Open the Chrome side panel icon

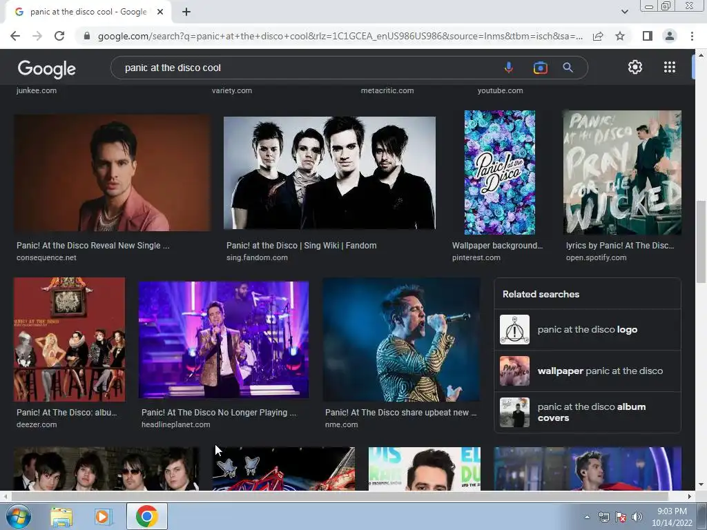648,36
